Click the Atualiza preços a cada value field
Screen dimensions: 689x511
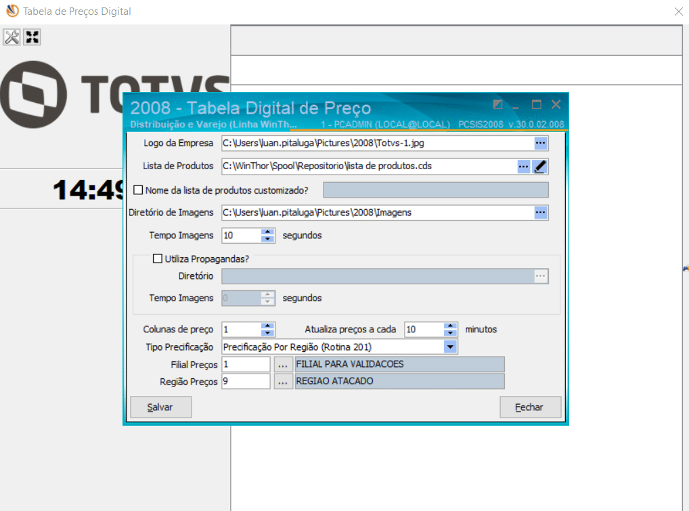(x=424, y=330)
